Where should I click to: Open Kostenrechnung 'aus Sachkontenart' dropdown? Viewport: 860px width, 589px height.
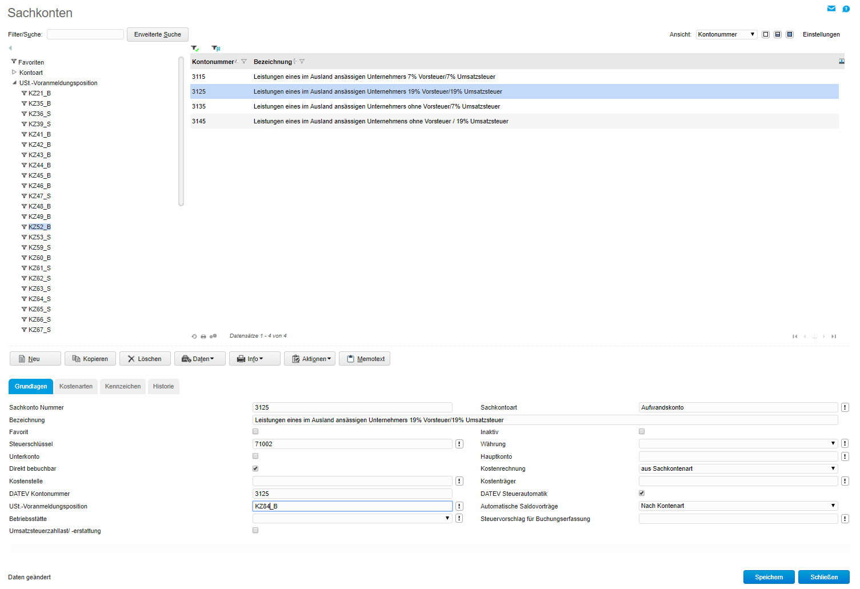coord(738,468)
